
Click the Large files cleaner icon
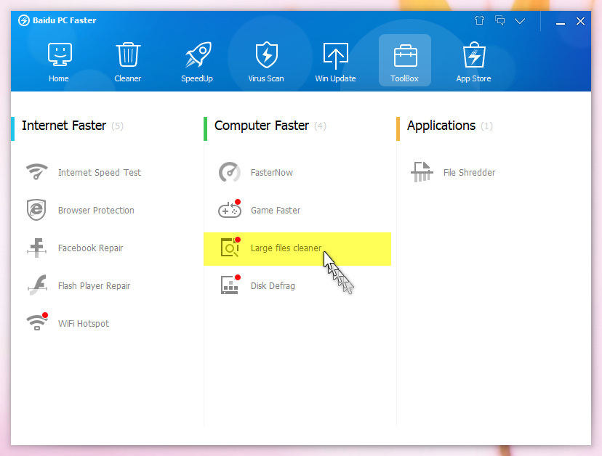230,247
